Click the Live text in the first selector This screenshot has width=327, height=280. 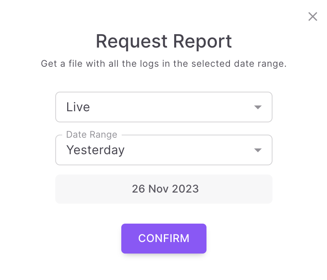coord(78,107)
